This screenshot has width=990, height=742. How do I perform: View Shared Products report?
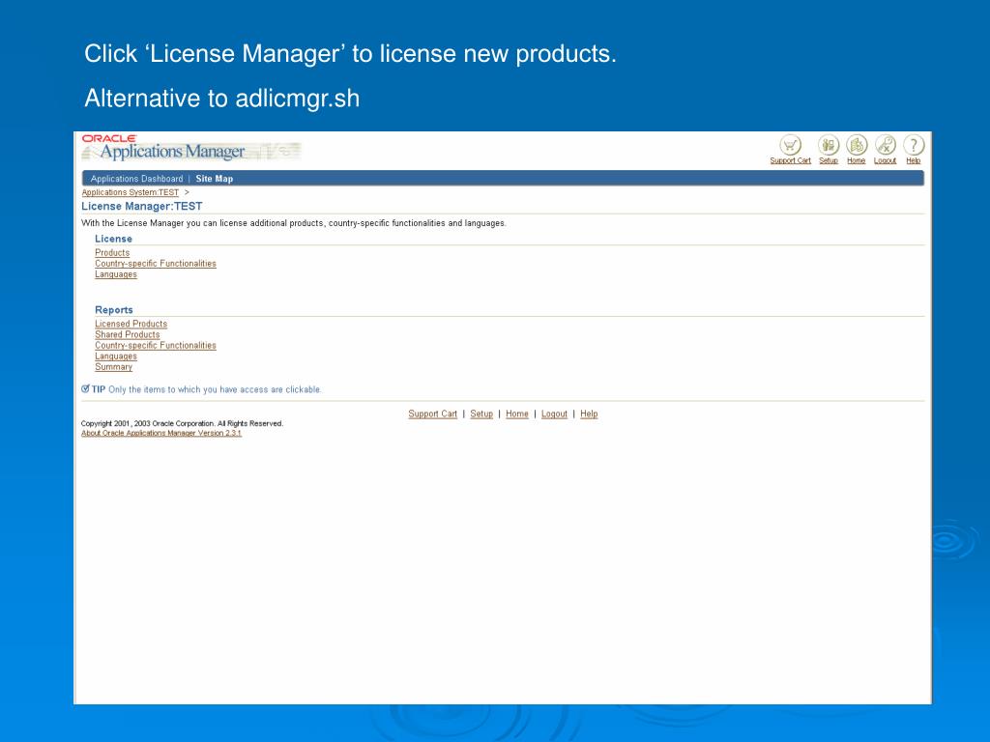tap(127, 334)
